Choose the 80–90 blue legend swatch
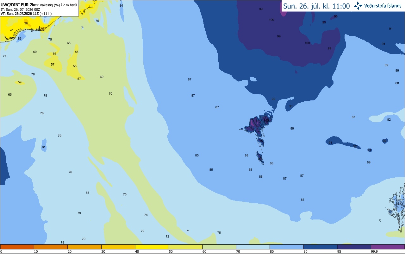The image size is (405, 254). 287,247
